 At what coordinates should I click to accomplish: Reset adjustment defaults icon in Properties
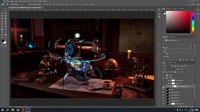(186, 60)
